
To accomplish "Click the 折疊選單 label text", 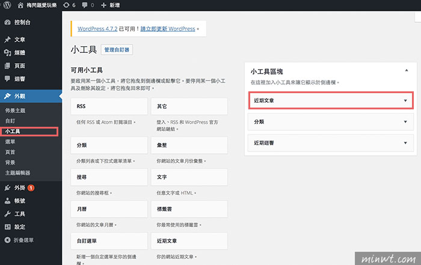I will click(x=23, y=240).
